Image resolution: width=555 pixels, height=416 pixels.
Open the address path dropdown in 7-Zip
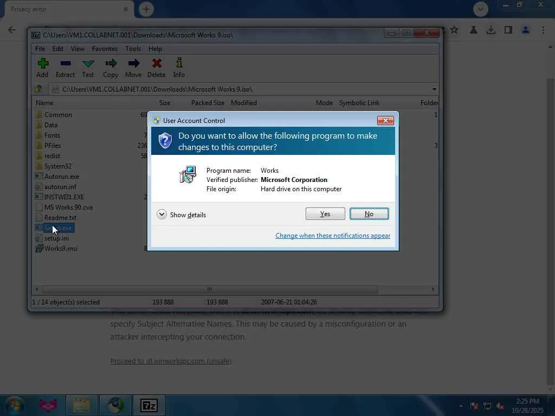[x=434, y=89]
